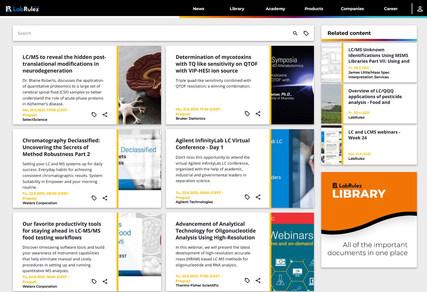Click tag icon on productivity tools card
The image size is (427, 292).
94,281
